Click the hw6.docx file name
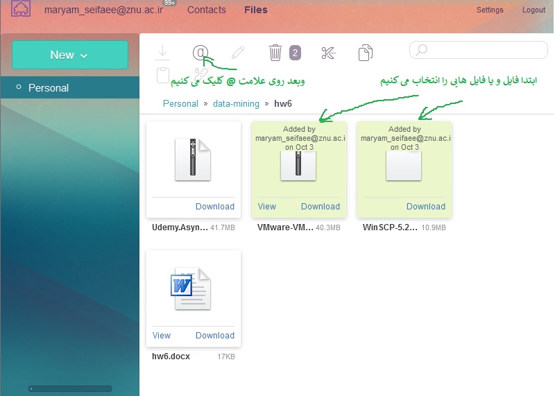The height and width of the screenshot is (396, 555). click(171, 356)
